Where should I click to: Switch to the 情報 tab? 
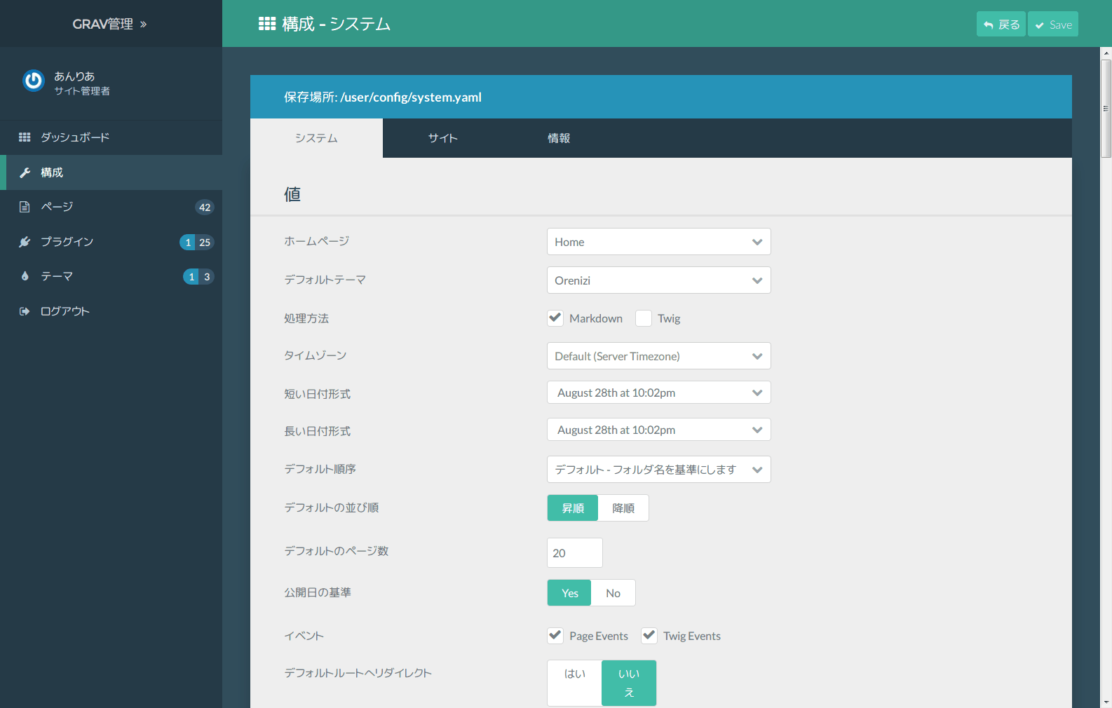tap(558, 138)
